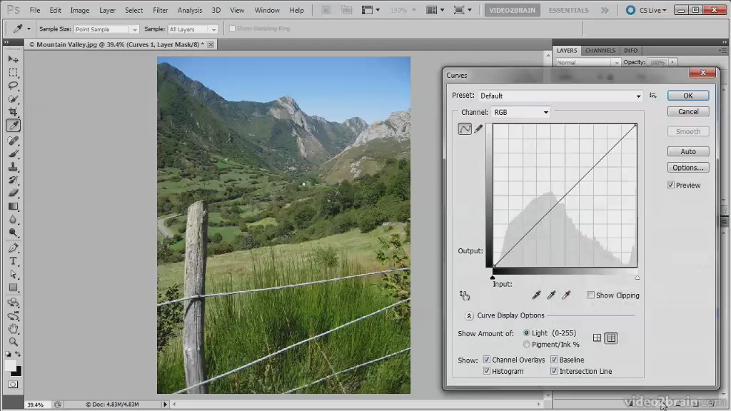Screen dimensions: 731x411
Task: Toggle Intersection Line checkbox
Action: pyautogui.click(x=554, y=371)
